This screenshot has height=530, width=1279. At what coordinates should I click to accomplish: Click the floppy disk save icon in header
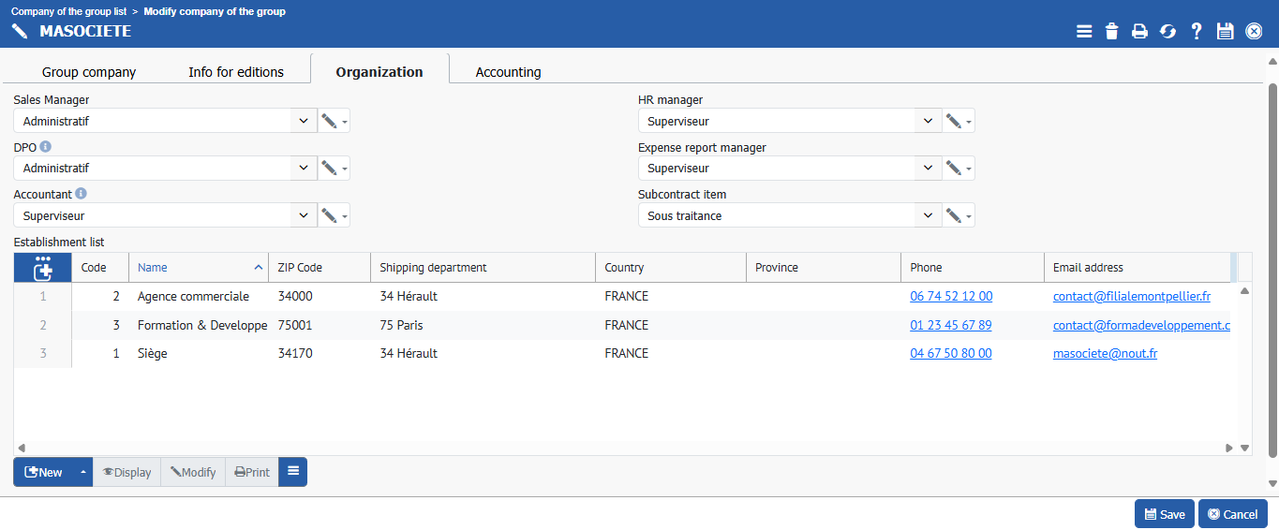click(1225, 32)
